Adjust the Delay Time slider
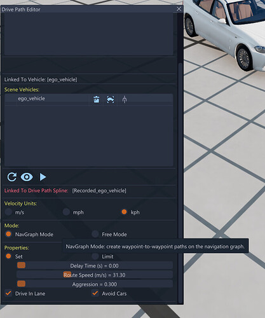 pyautogui.click(x=95, y=266)
